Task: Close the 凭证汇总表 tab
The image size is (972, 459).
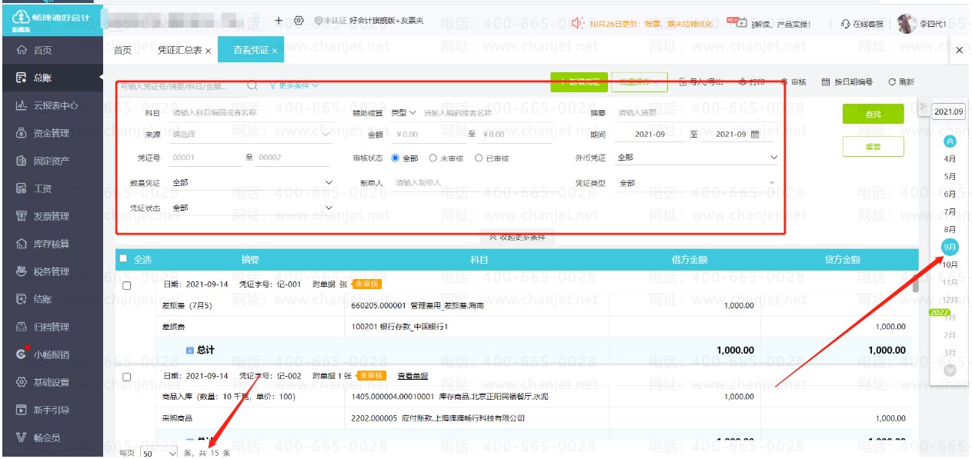Action: (x=209, y=51)
